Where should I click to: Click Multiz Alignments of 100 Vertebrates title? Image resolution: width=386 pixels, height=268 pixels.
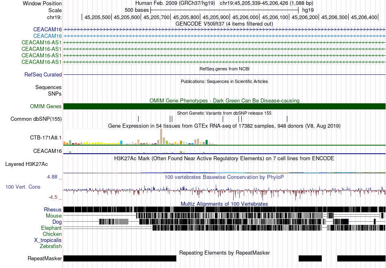pos(224,204)
